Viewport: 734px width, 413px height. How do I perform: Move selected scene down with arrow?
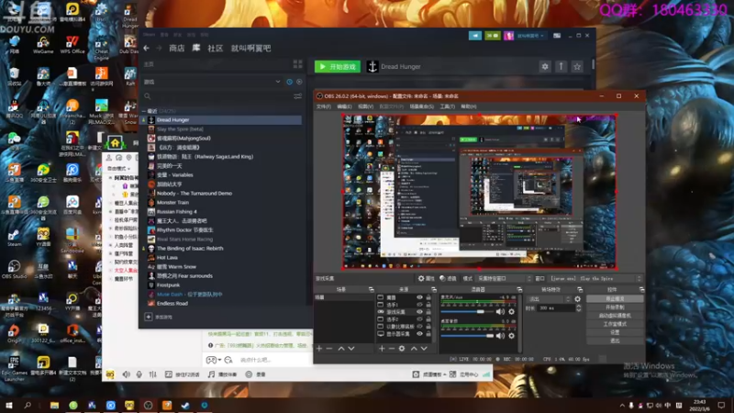(x=351, y=349)
